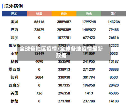Click the 西班牙 country cell
The width and height of the screenshot is (128, 105).
14,85
